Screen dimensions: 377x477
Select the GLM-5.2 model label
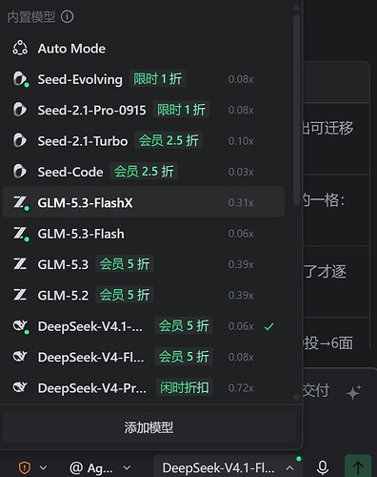63,296
